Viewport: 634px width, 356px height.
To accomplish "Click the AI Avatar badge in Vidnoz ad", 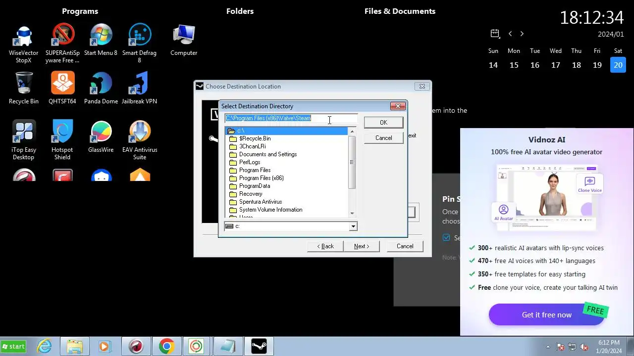I will click(x=503, y=212).
